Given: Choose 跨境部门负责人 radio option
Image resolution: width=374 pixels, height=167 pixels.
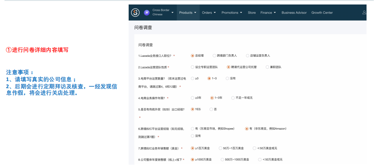Looking at the screenshot, I should (x=214, y=56).
